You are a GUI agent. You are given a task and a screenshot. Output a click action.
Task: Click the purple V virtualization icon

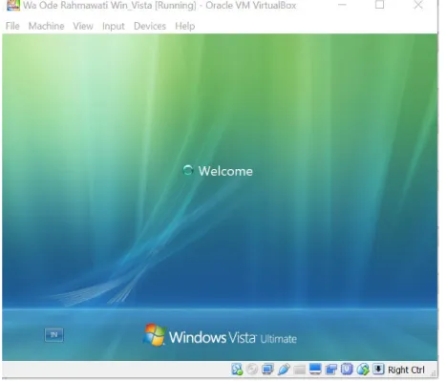[347, 369]
